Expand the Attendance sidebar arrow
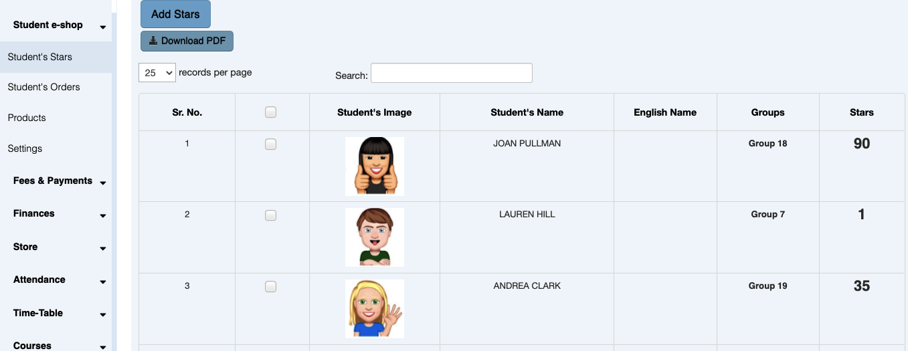 [103, 282]
